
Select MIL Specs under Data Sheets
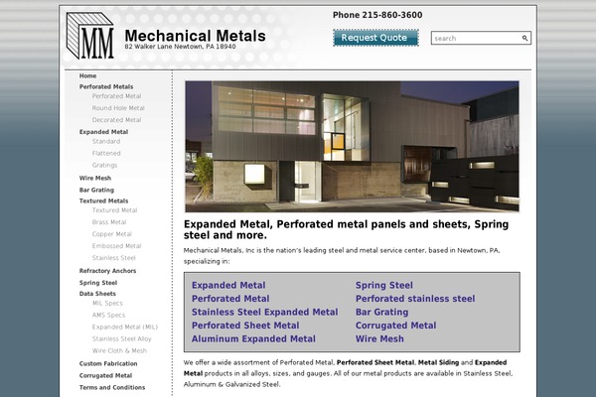107,303
